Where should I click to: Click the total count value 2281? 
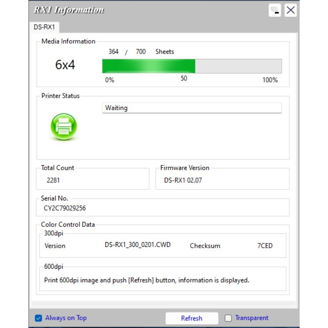point(53,180)
